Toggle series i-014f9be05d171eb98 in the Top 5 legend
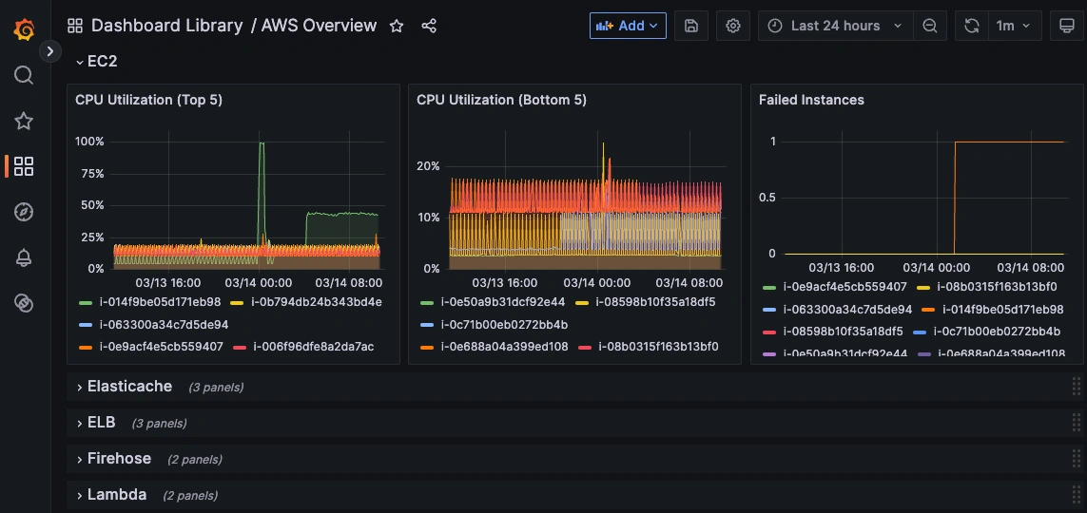Image resolution: width=1087 pixels, height=513 pixels. pyautogui.click(x=160, y=302)
